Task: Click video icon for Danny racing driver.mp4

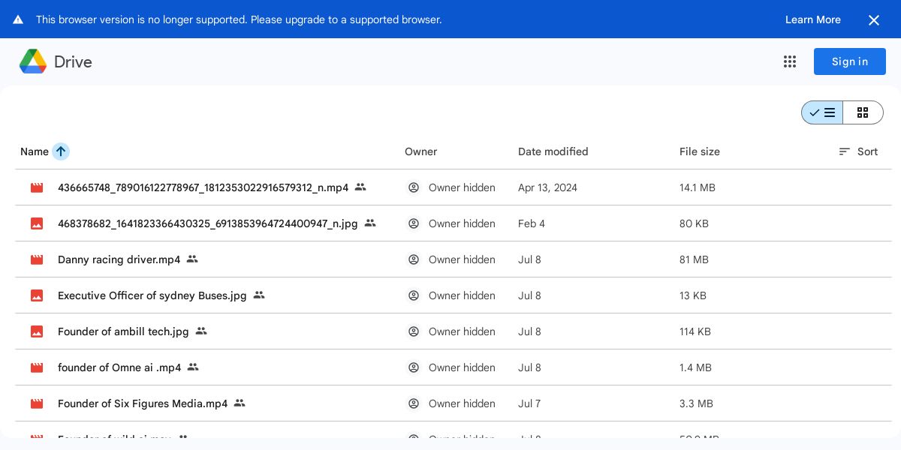Action: [37, 259]
